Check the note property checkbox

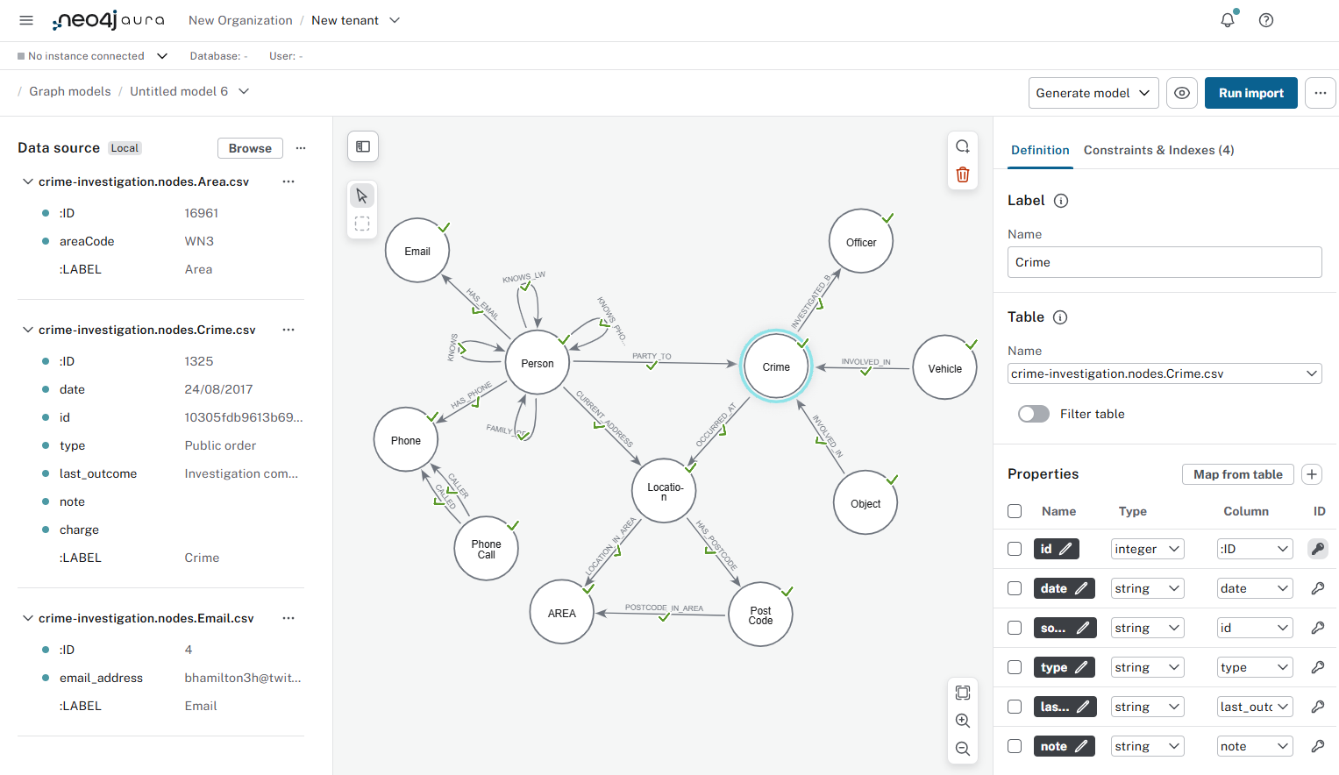pyautogui.click(x=1015, y=746)
